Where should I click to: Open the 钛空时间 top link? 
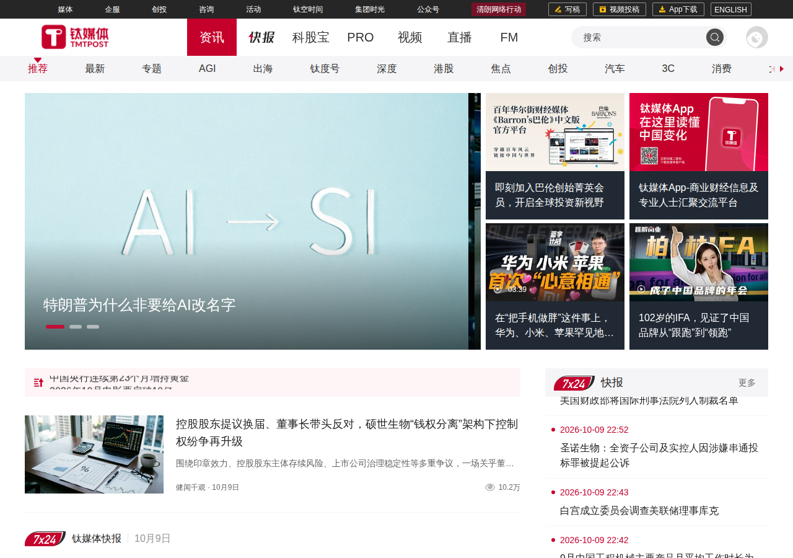(x=308, y=9)
